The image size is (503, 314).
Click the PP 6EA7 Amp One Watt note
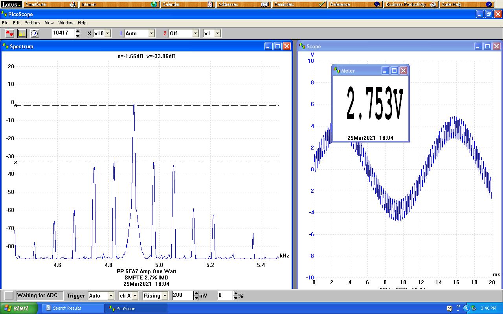147,271
